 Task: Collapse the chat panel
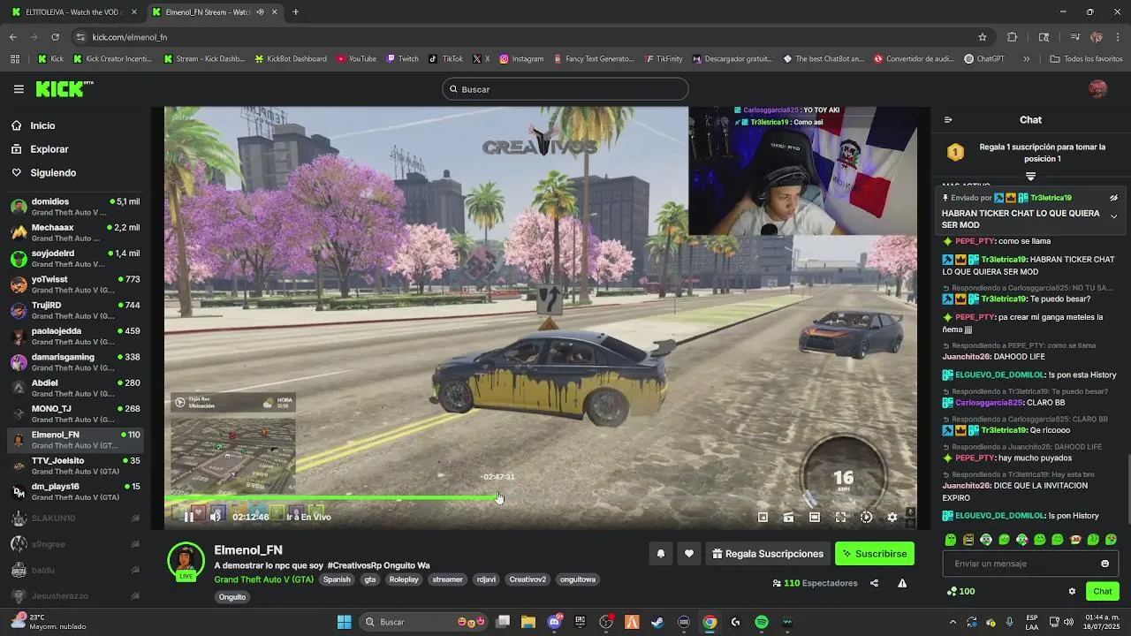pos(948,120)
